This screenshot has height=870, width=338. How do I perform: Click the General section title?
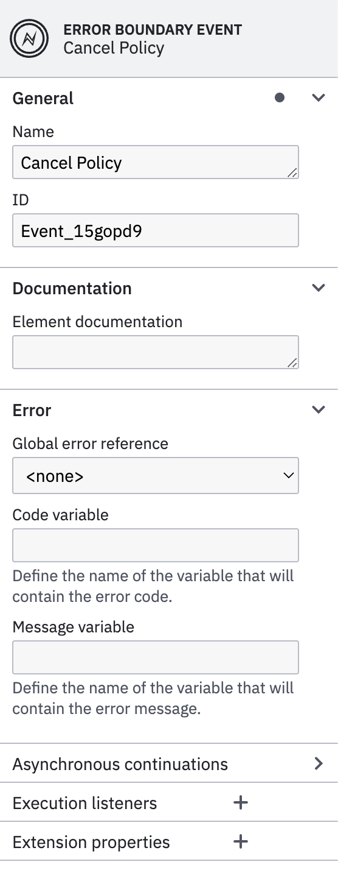click(43, 98)
